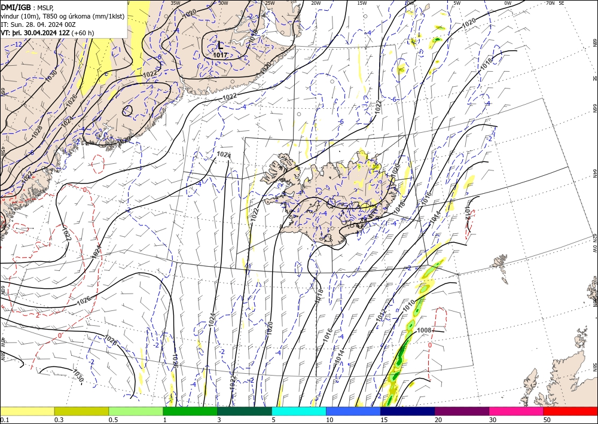Click 'VT: þri. 30.04.2024 12Z (+60 h)' line
Viewport: 598px width, 424px height.
click(47, 33)
